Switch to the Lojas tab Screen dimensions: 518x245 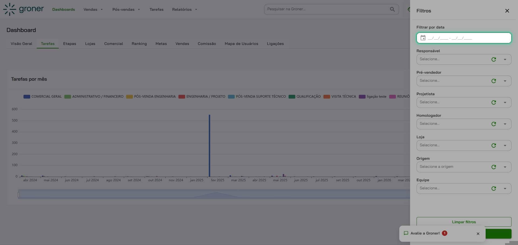coord(90,44)
